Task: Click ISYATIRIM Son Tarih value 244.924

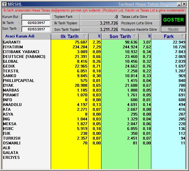Action: 130,47
